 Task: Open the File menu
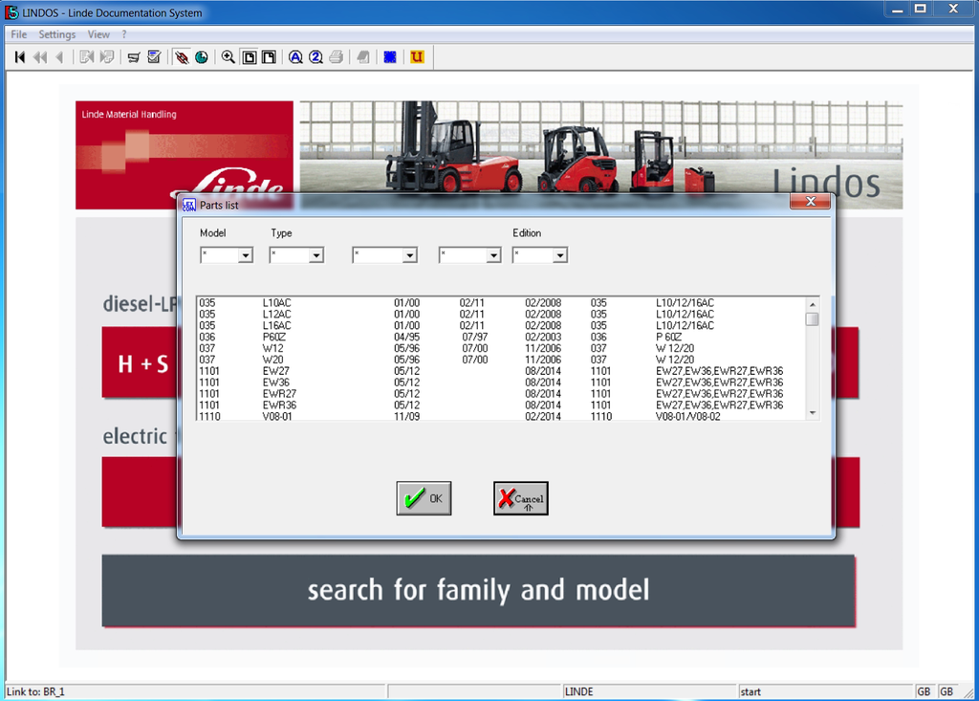tap(19, 34)
